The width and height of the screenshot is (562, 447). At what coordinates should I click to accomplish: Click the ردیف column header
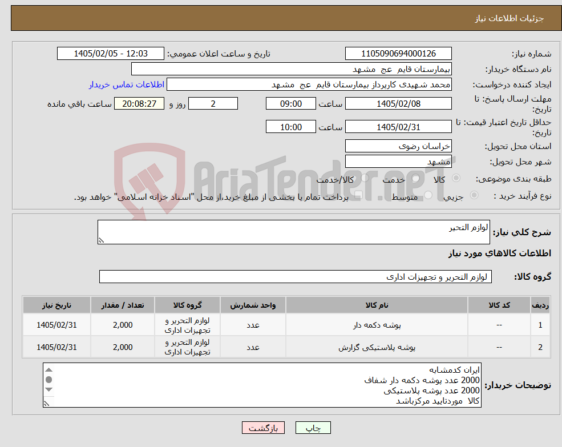click(x=540, y=305)
